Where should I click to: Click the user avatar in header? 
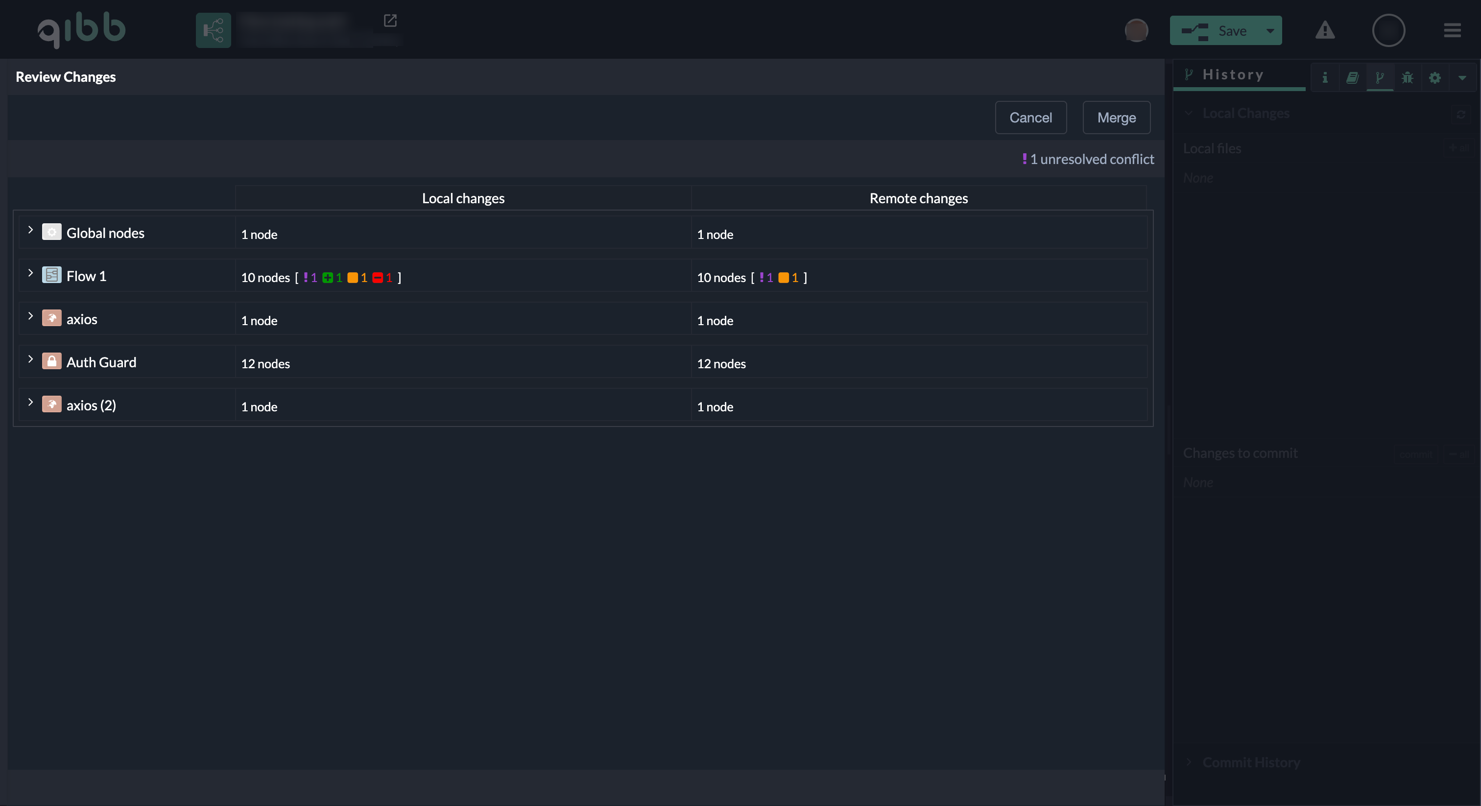(1136, 30)
